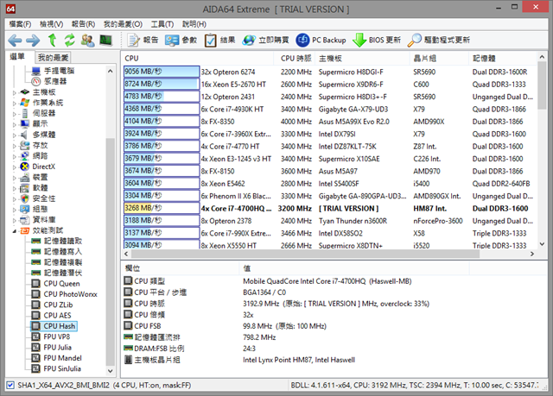Click the 9056 MB/秒 result bar
This screenshot has height=396, width=553.
click(162, 72)
